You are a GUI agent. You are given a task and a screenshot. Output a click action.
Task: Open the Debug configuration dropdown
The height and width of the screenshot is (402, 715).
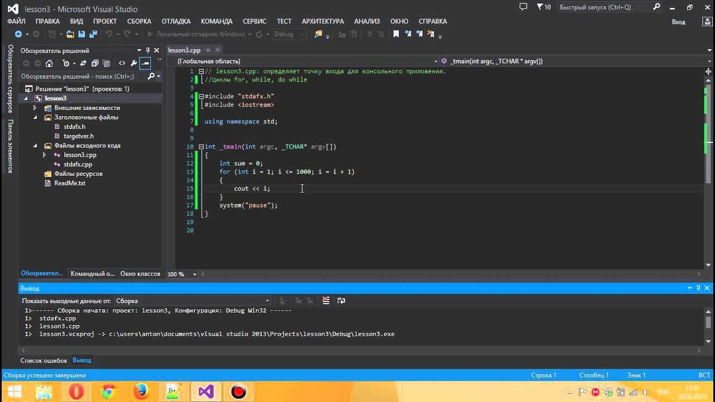click(289, 34)
